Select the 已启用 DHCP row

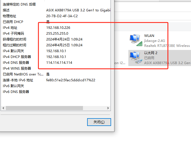[x=56, y=22]
